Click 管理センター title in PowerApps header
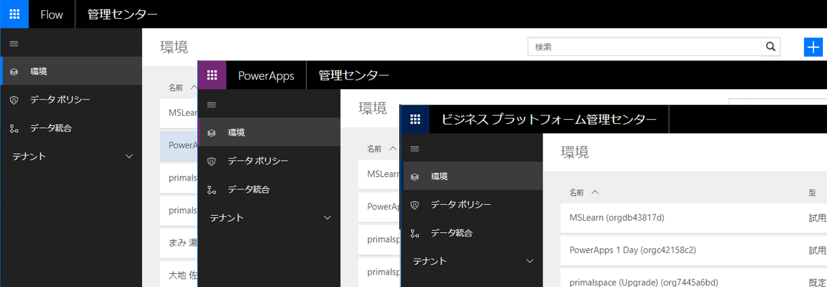827x287 pixels. (x=354, y=75)
